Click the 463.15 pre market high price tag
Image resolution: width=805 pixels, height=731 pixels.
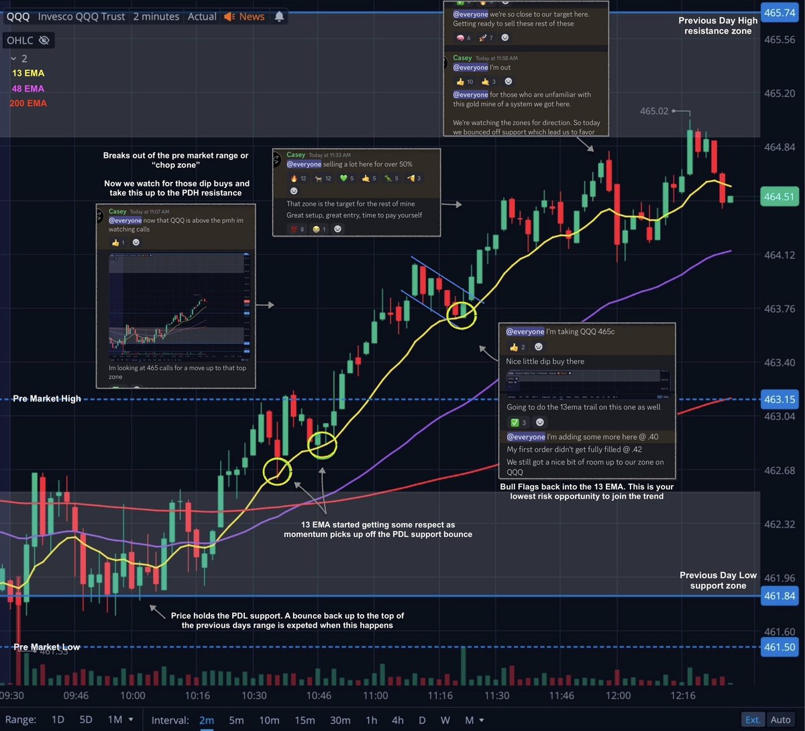click(x=780, y=399)
